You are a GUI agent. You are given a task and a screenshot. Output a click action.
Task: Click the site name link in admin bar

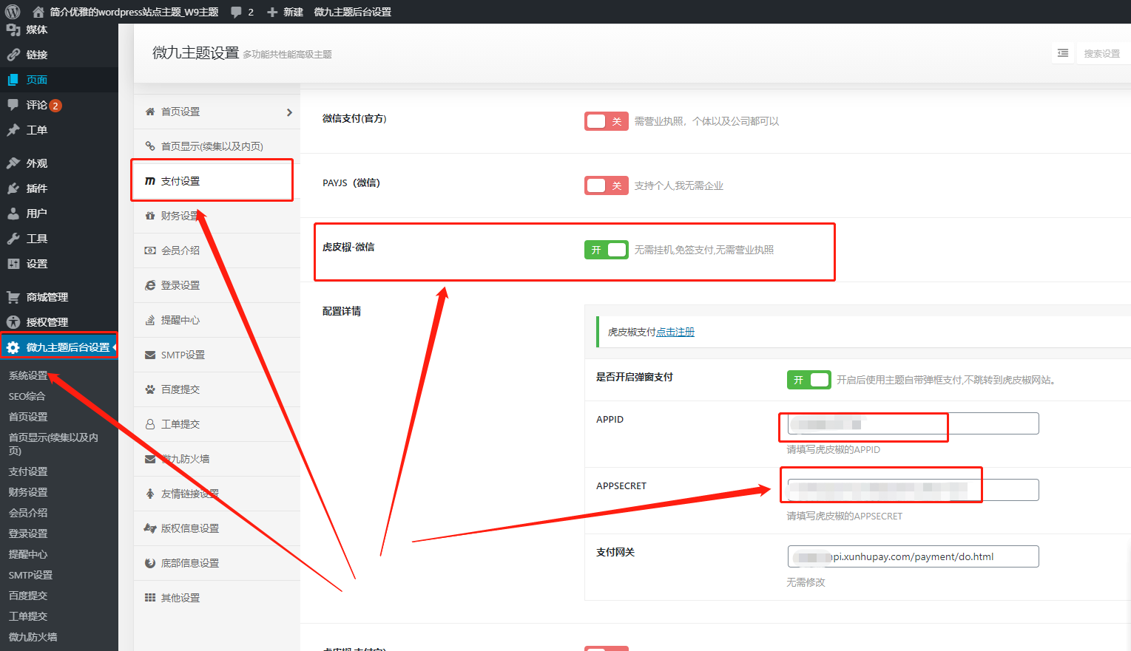(x=134, y=12)
